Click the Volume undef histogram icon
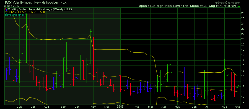 click(7, 15)
